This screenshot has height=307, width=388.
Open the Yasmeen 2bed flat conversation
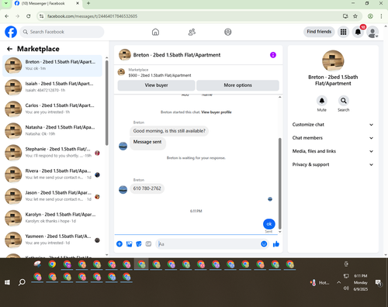click(x=52, y=240)
